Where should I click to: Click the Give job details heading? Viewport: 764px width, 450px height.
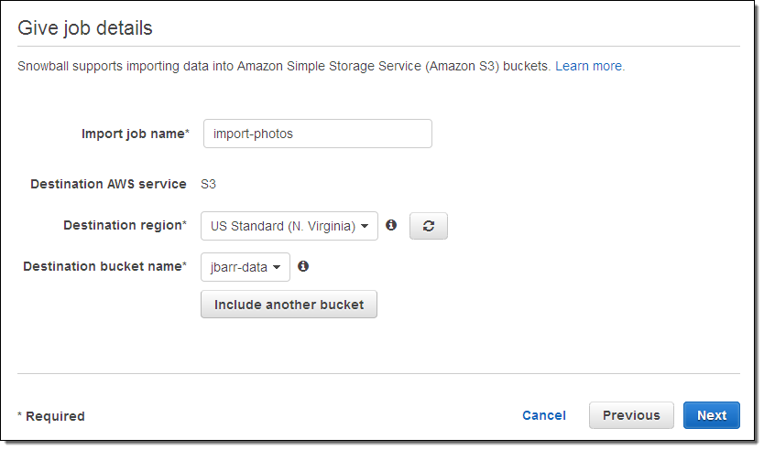click(85, 28)
